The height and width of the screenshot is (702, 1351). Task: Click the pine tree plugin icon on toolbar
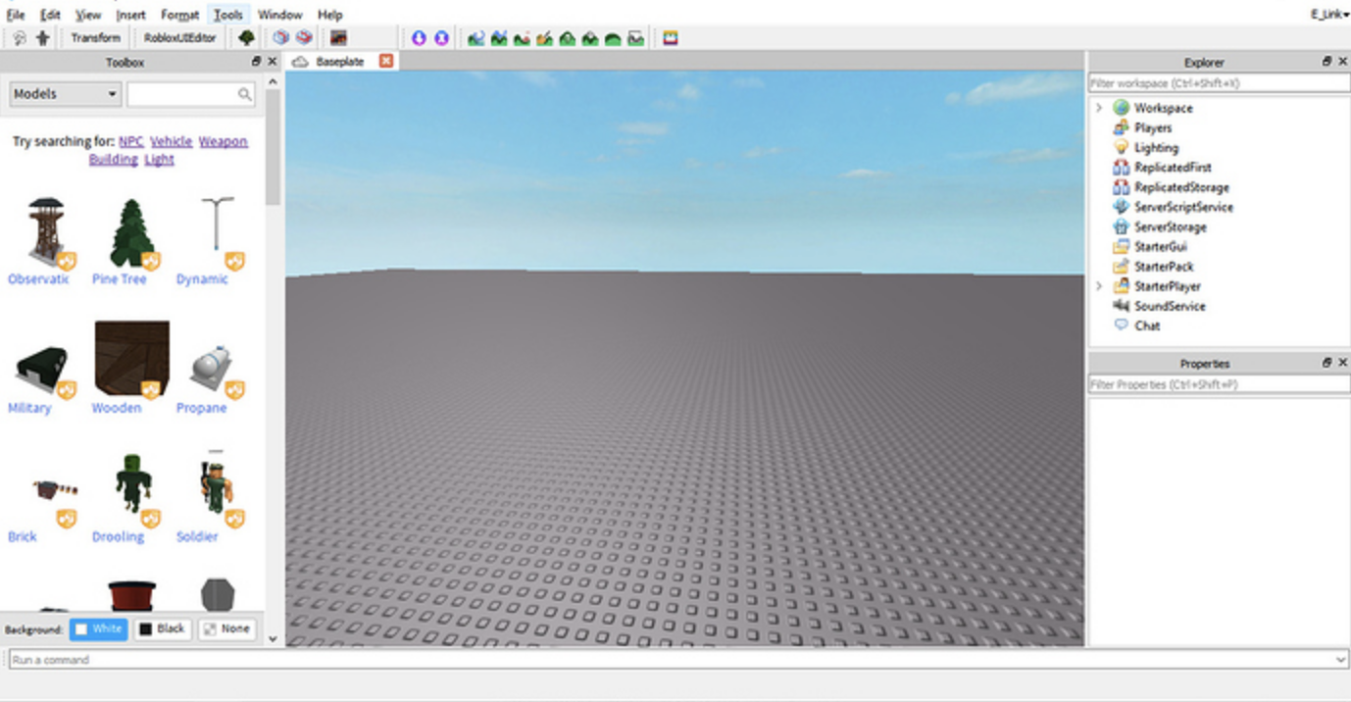point(245,37)
